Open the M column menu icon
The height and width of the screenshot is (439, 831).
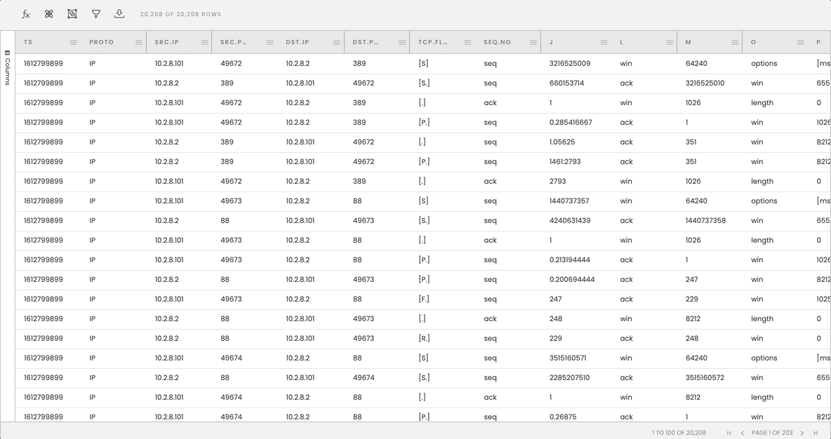735,42
